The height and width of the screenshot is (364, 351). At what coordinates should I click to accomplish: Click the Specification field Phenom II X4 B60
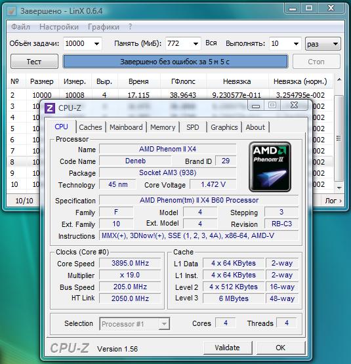(x=199, y=200)
